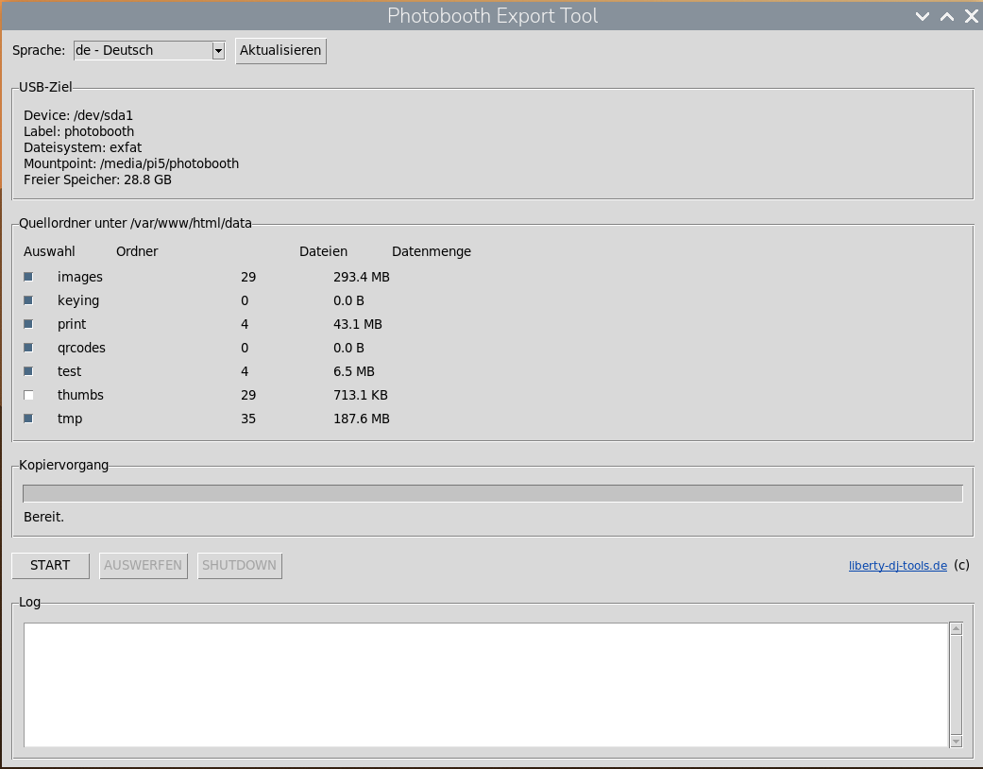The image size is (983, 769).
Task: Enable the thumbs folder checkbox
Action: [x=28, y=395]
